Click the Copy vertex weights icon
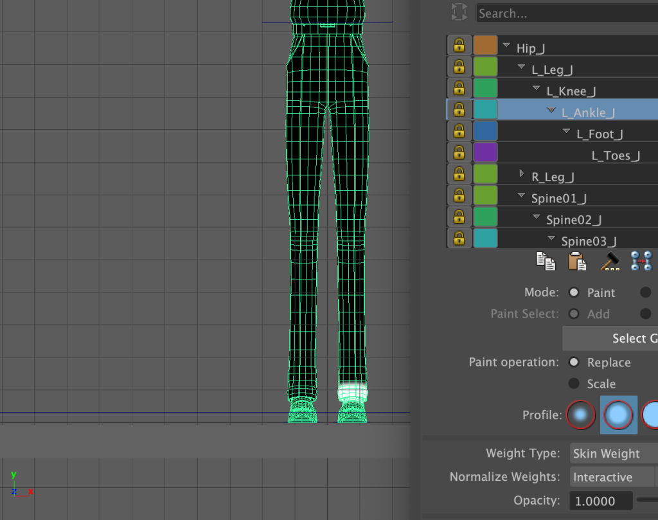This screenshot has height=520, width=658. [x=546, y=261]
